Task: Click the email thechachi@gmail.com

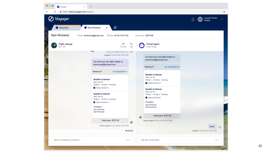Action: 94,36
